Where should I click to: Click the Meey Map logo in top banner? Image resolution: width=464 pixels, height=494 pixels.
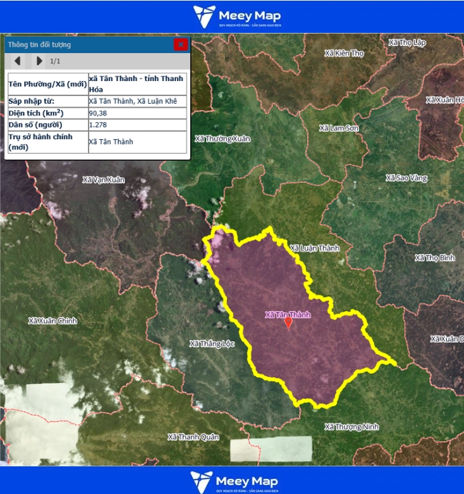click(x=237, y=16)
